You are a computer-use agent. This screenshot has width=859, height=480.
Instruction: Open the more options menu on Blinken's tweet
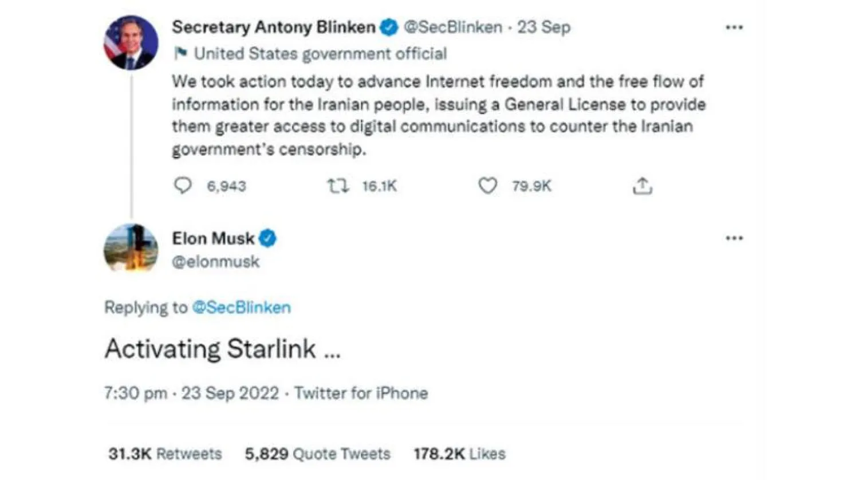(x=734, y=26)
